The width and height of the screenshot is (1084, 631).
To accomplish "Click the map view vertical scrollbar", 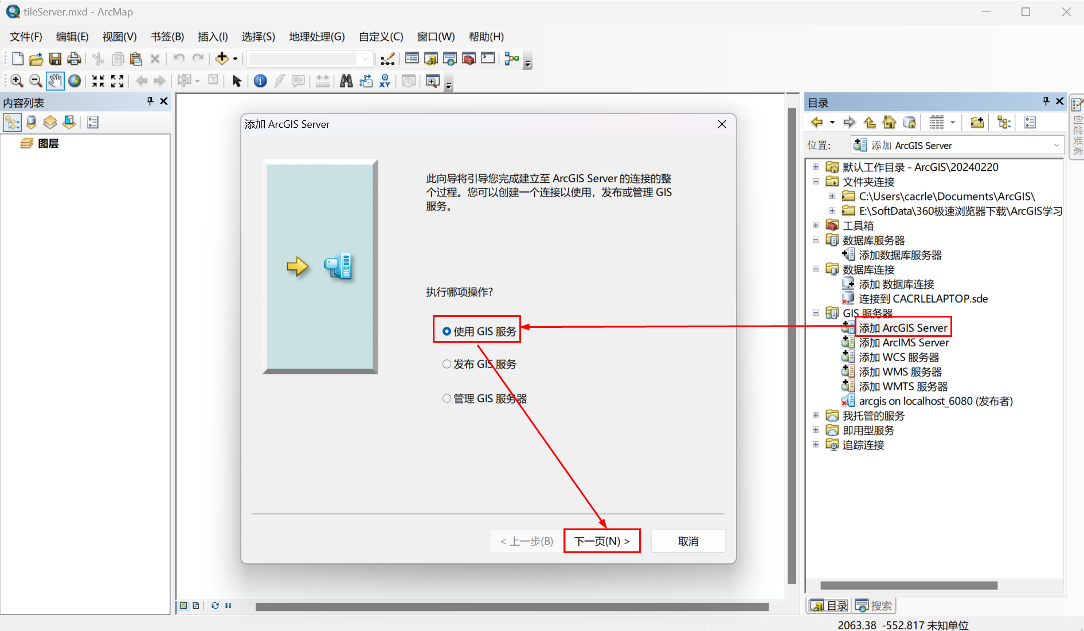I will point(792,346).
